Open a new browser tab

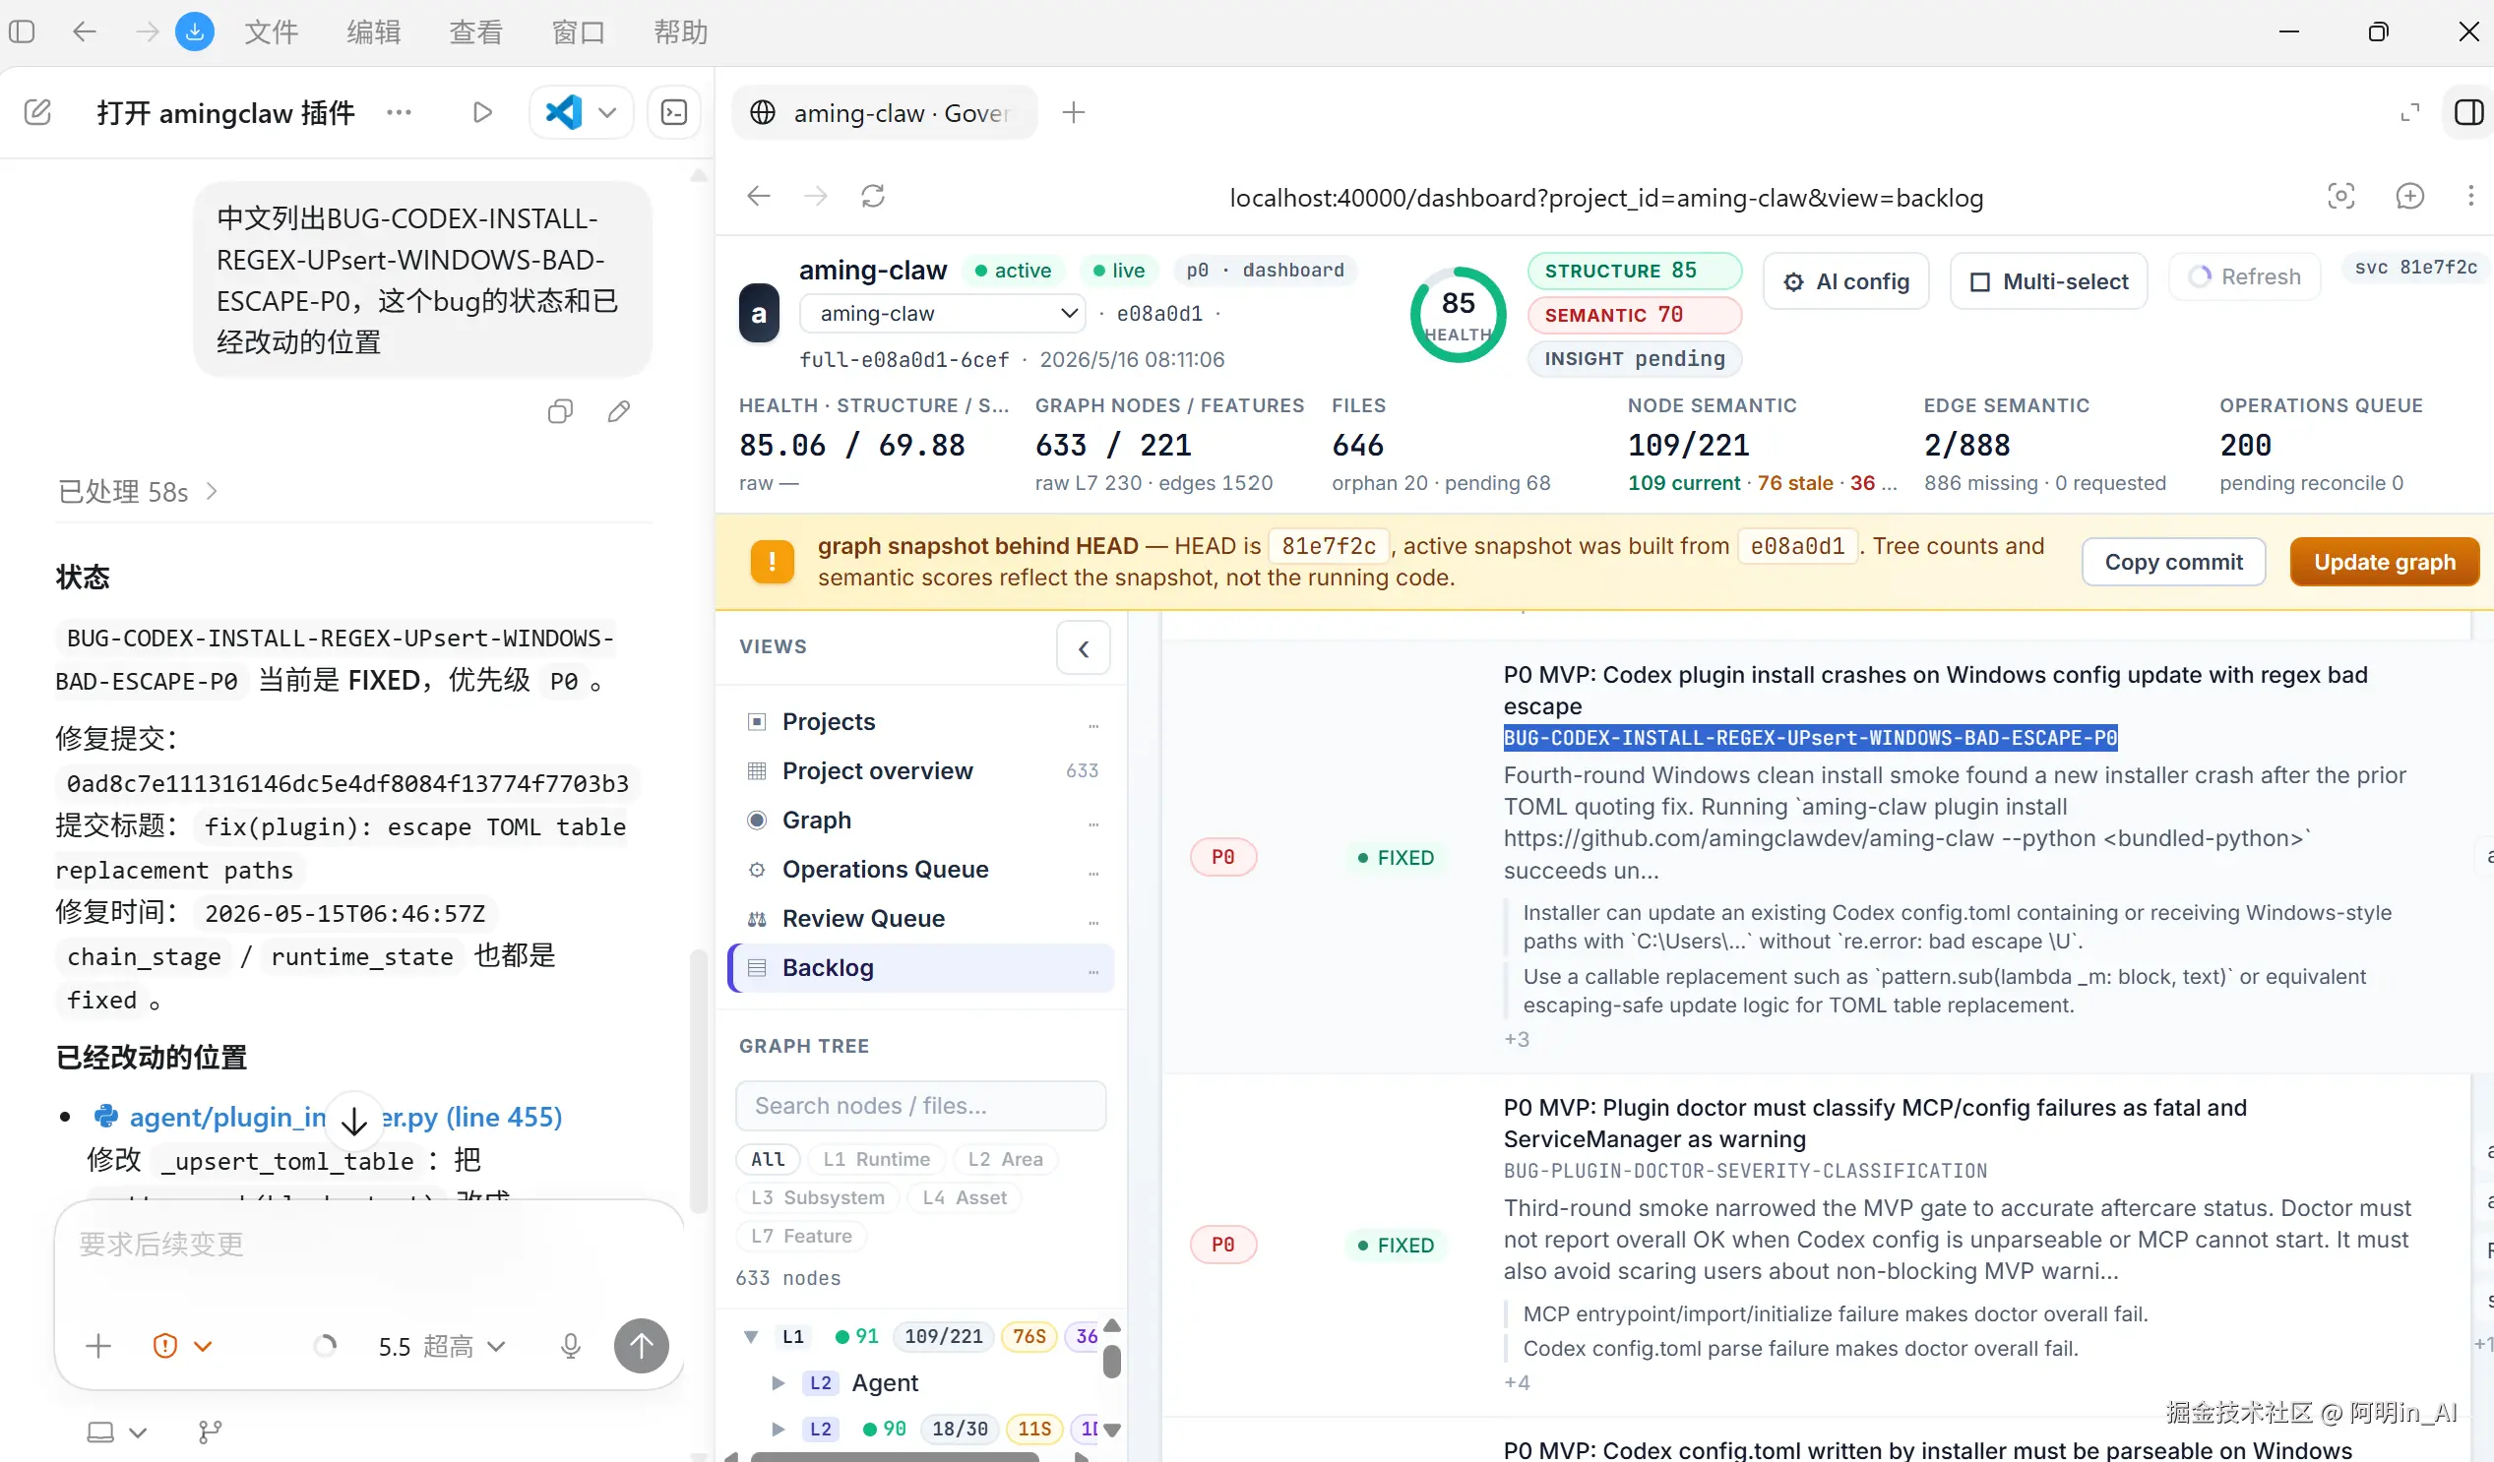point(1074,113)
